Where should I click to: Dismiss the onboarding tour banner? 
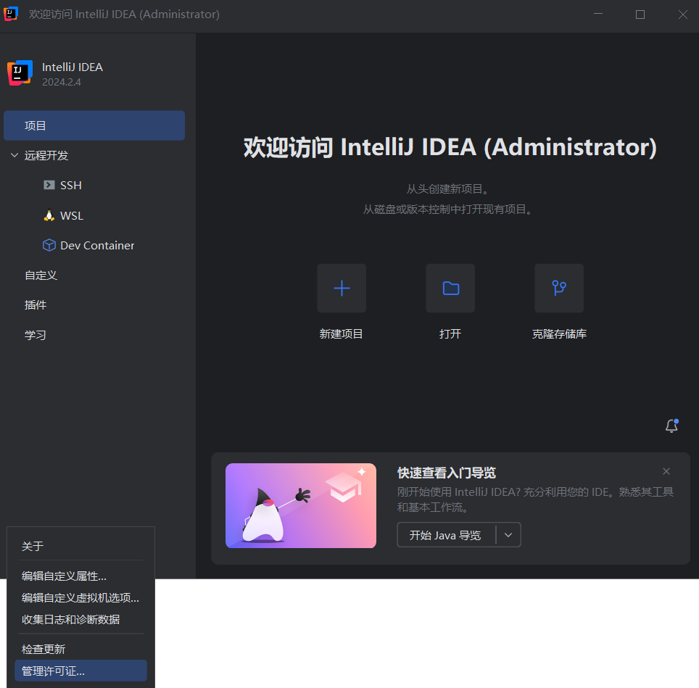[x=666, y=471]
